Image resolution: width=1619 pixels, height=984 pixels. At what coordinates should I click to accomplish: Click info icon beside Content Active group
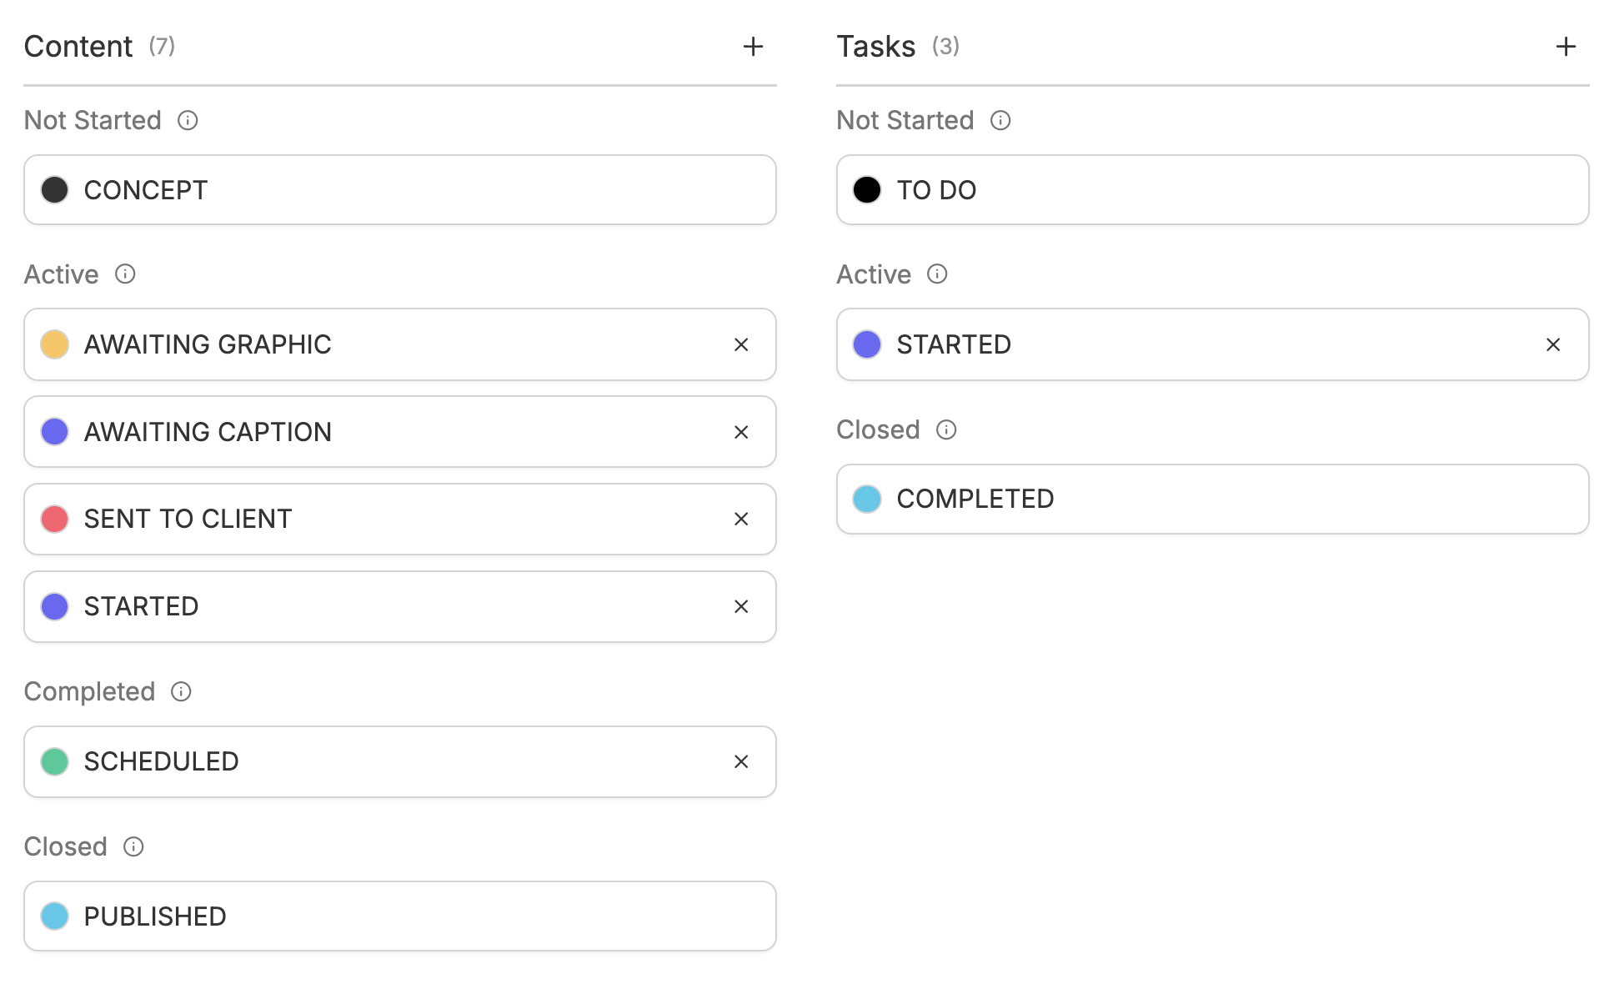coord(125,274)
